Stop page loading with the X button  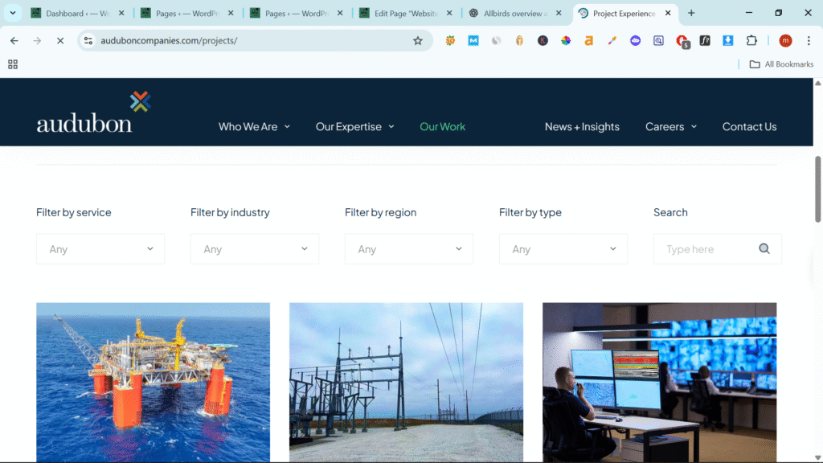coord(59,41)
